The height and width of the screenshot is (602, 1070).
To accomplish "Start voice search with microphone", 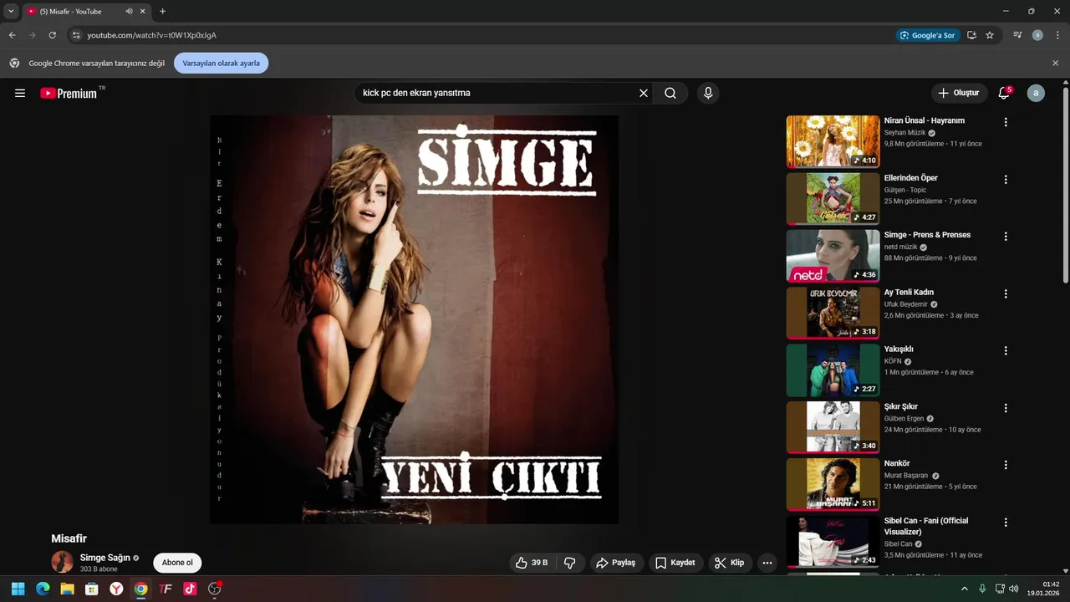I will click(708, 93).
